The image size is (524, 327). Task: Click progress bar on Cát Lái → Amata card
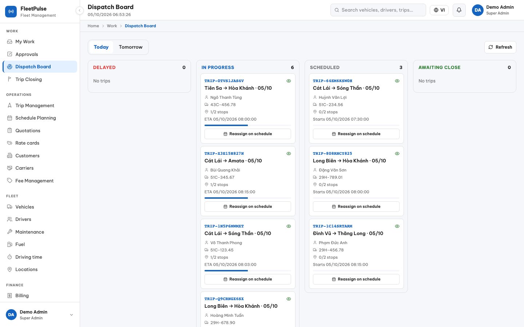[x=248, y=198]
